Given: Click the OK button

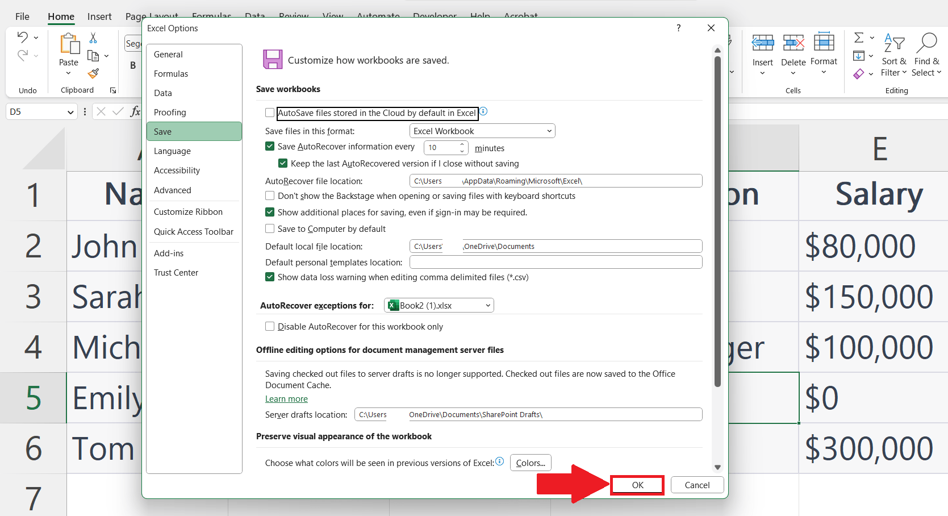Looking at the screenshot, I should pos(637,485).
